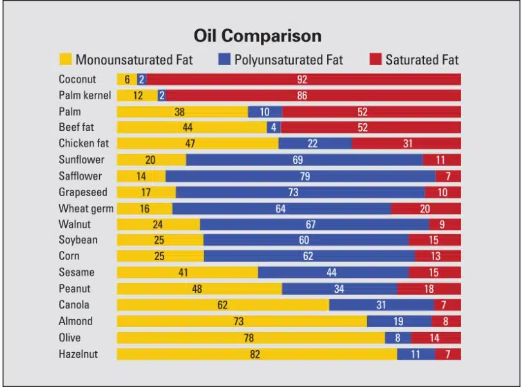Select the yellow 78 segment for Olive

coord(251,337)
